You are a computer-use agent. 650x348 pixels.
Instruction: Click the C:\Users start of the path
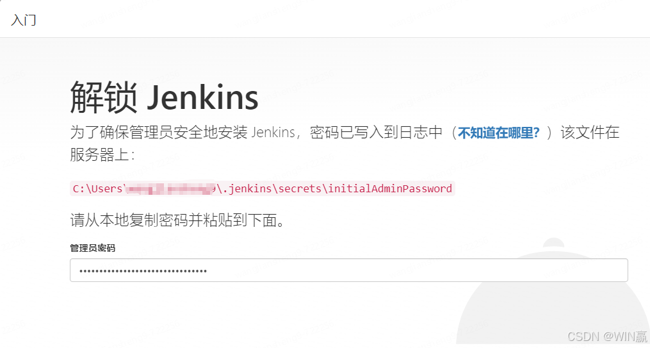97,188
